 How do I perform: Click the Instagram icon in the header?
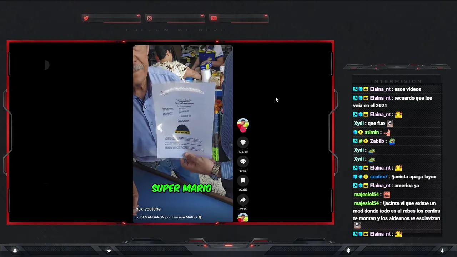click(150, 18)
